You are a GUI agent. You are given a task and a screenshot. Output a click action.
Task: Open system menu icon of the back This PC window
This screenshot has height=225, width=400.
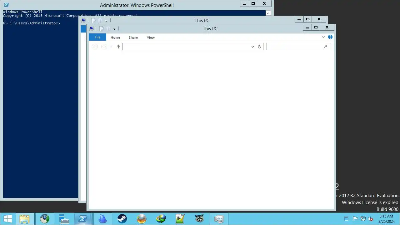[x=83, y=20]
